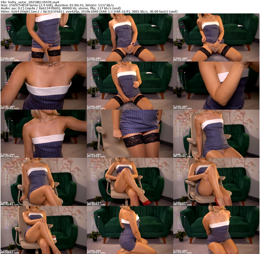Viewport: 260px width, 254px height.
Task: Click the thumbnail at 00:58:22
Action: tap(130, 230)
